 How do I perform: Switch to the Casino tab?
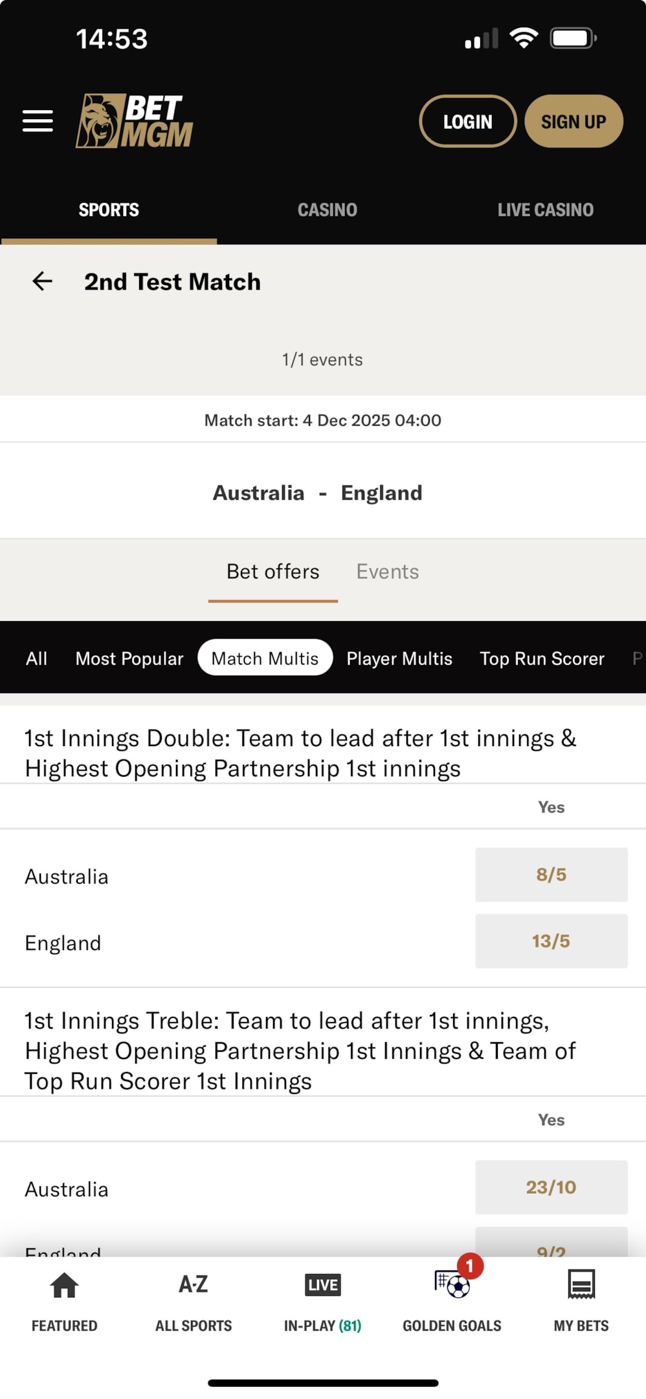pos(327,210)
